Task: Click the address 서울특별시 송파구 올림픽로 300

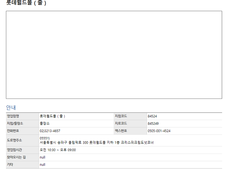Action: (x=64, y=143)
